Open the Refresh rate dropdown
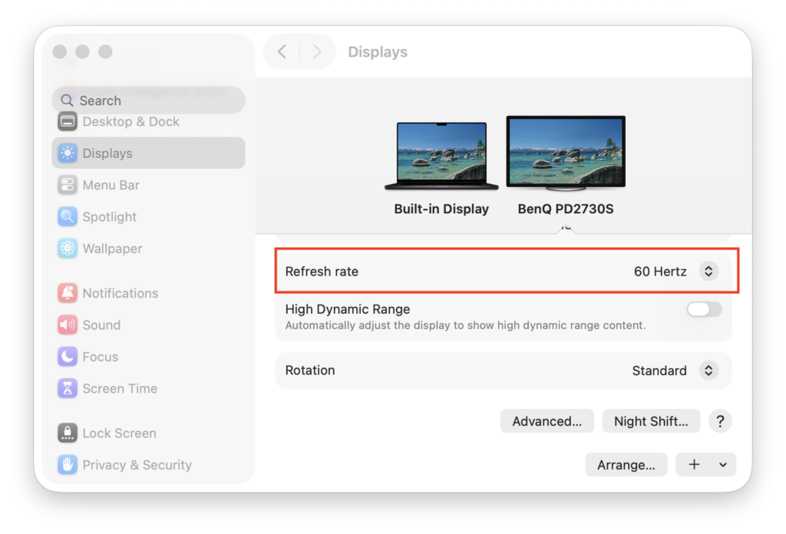The height and width of the screenshot is (534, 786). click(x=708, y=271)
